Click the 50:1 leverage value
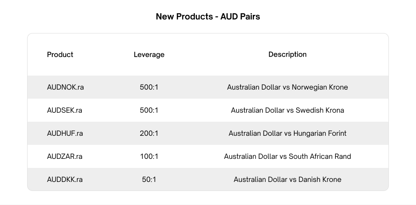This screenshot has height=205, width=416. [x=149, y=180]
